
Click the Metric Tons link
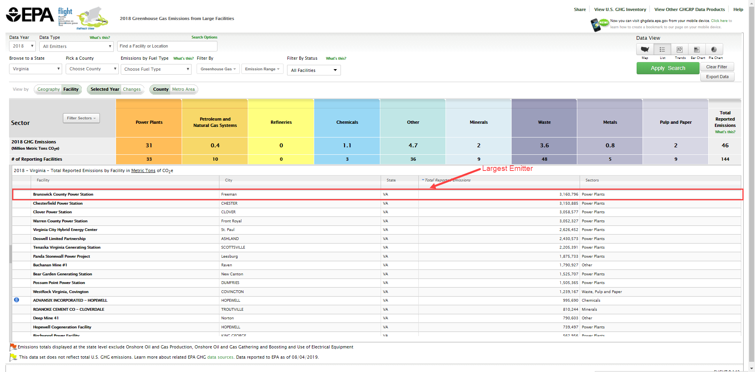coord(143,170)
